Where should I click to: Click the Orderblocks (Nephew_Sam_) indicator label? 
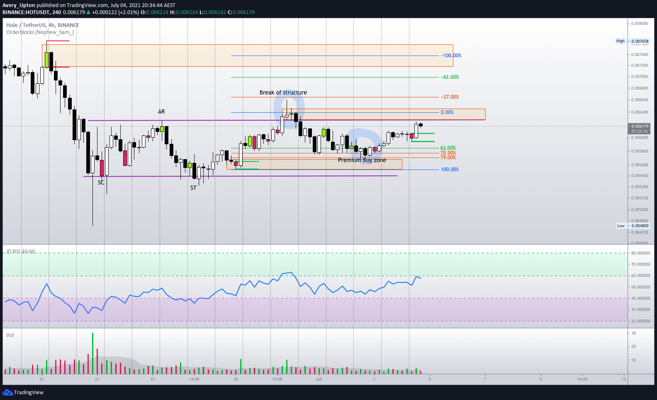coord(40,32)
